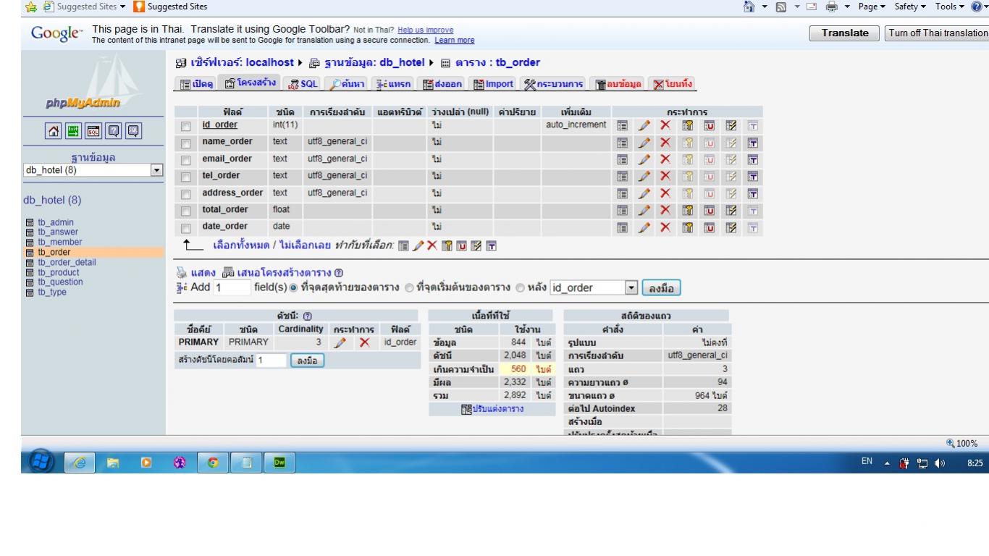Check the date_order row checkbox
The width and height of the screenshot is (989, 556).
point(186,228)
